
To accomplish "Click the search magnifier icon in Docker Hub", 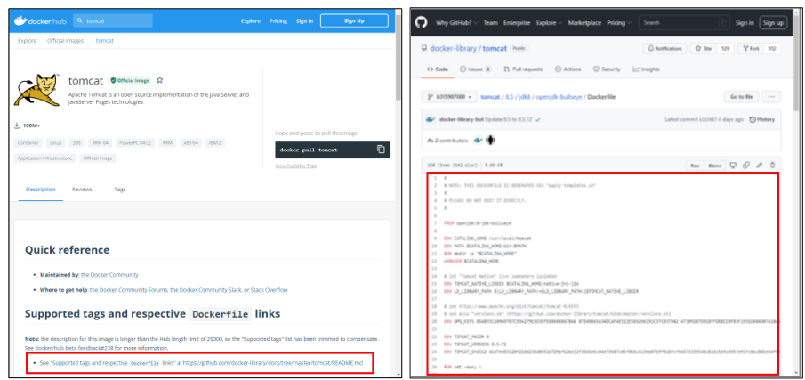I will [79, 21].
